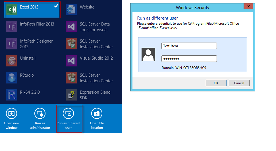Open the InfoPath Designer 2013 icon
The image size is (276, 151).
pos(12,44)
